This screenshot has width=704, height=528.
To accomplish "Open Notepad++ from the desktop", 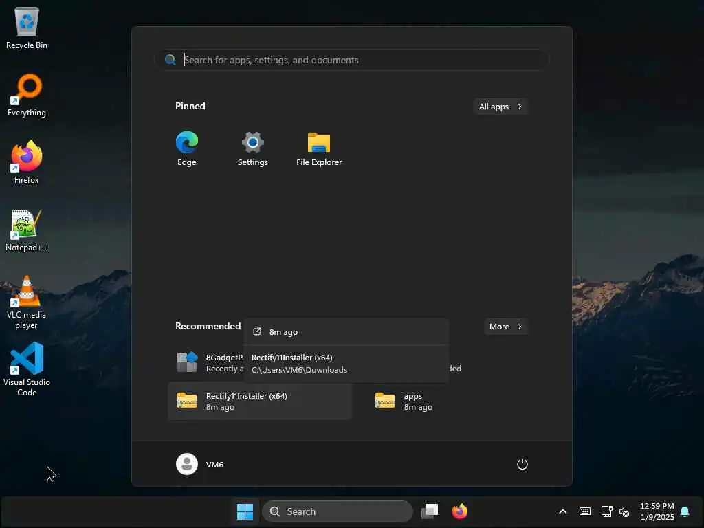I will pos(27,230).
